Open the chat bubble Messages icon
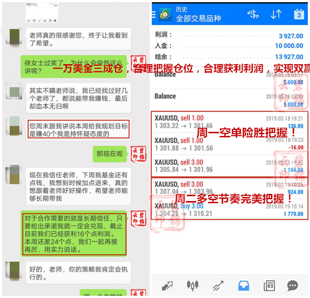Screen dimensions: 310x298 [x=292, y=286]
